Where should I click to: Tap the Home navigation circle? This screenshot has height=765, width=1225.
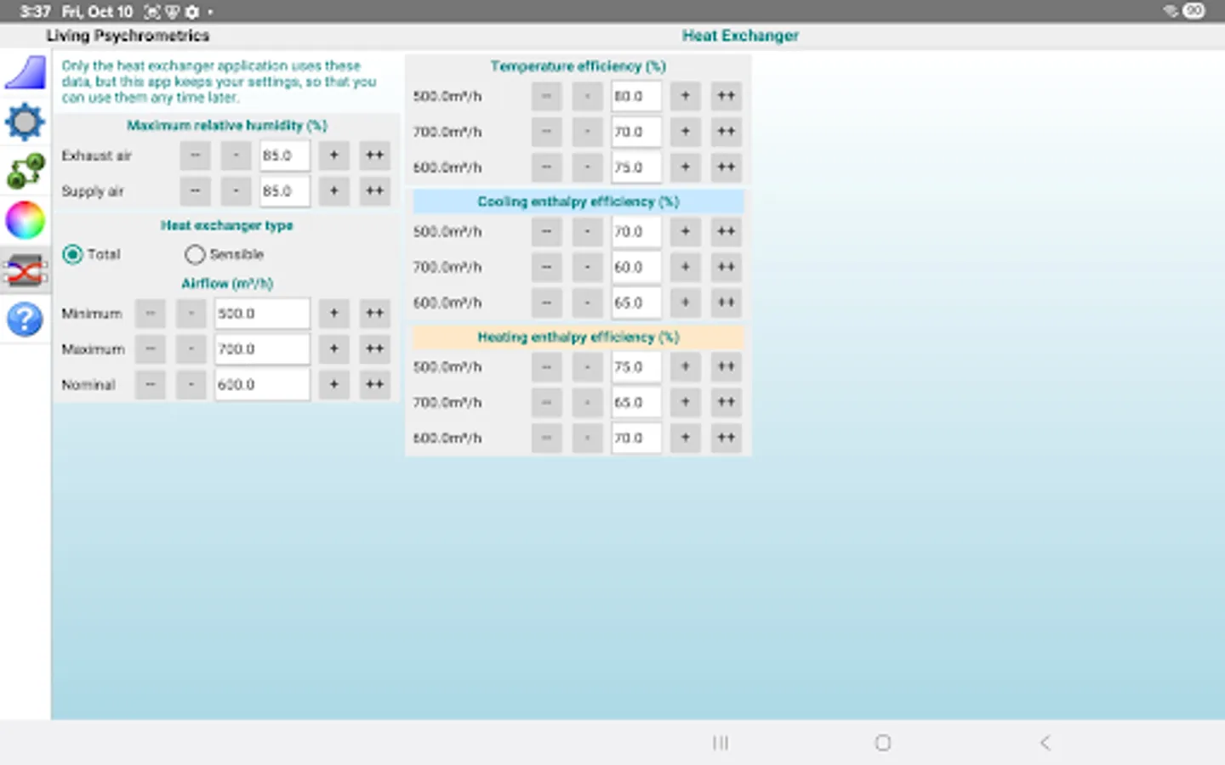(882, 742)
